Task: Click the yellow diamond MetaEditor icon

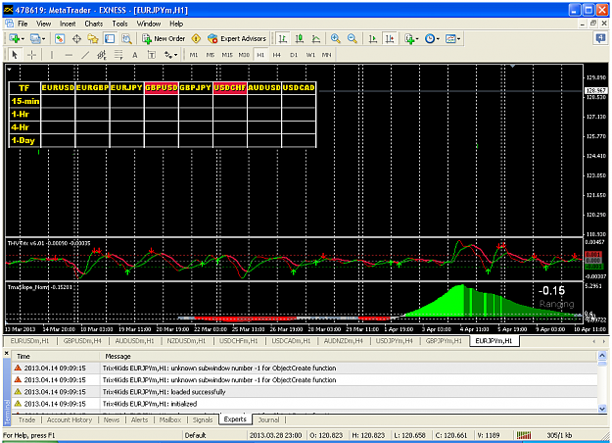Action: [196, 38]
